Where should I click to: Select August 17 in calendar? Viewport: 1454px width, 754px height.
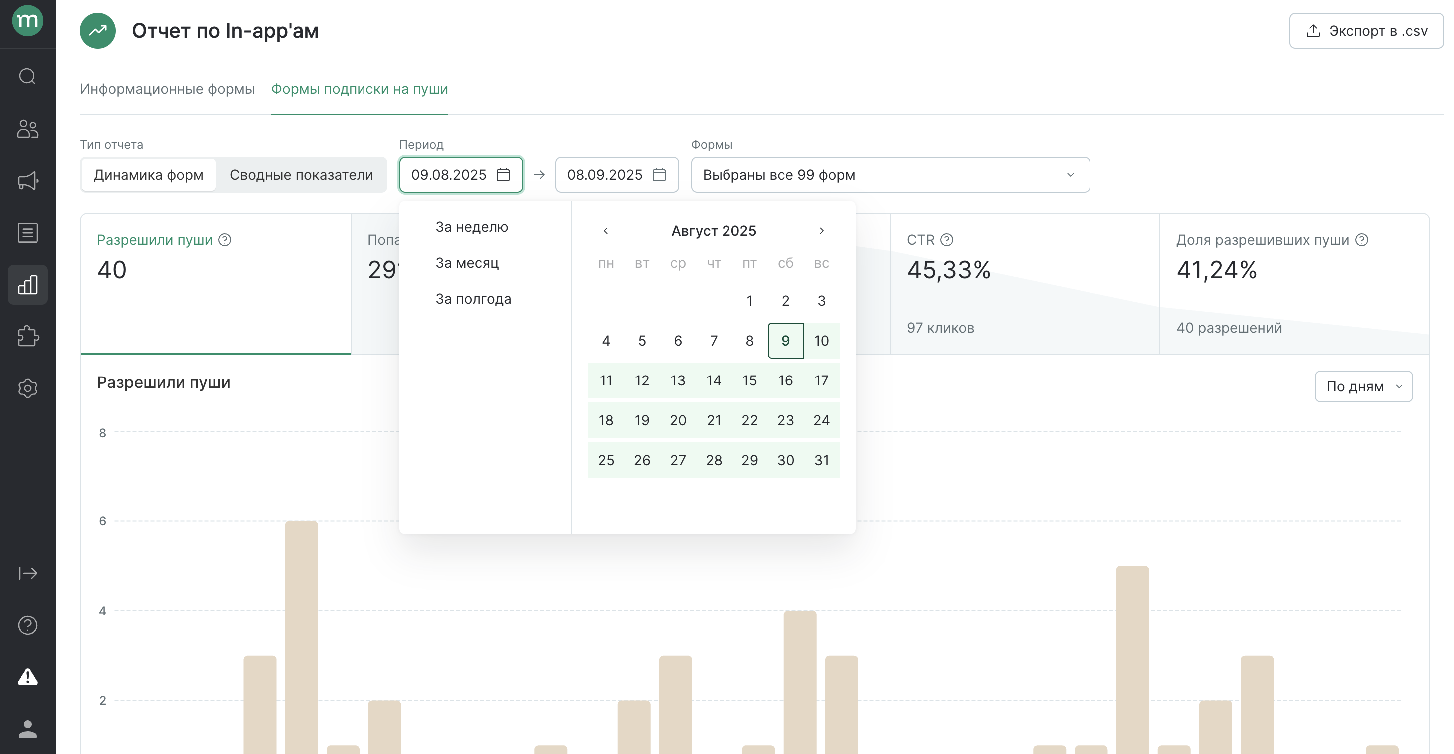(x=822, y=380)
